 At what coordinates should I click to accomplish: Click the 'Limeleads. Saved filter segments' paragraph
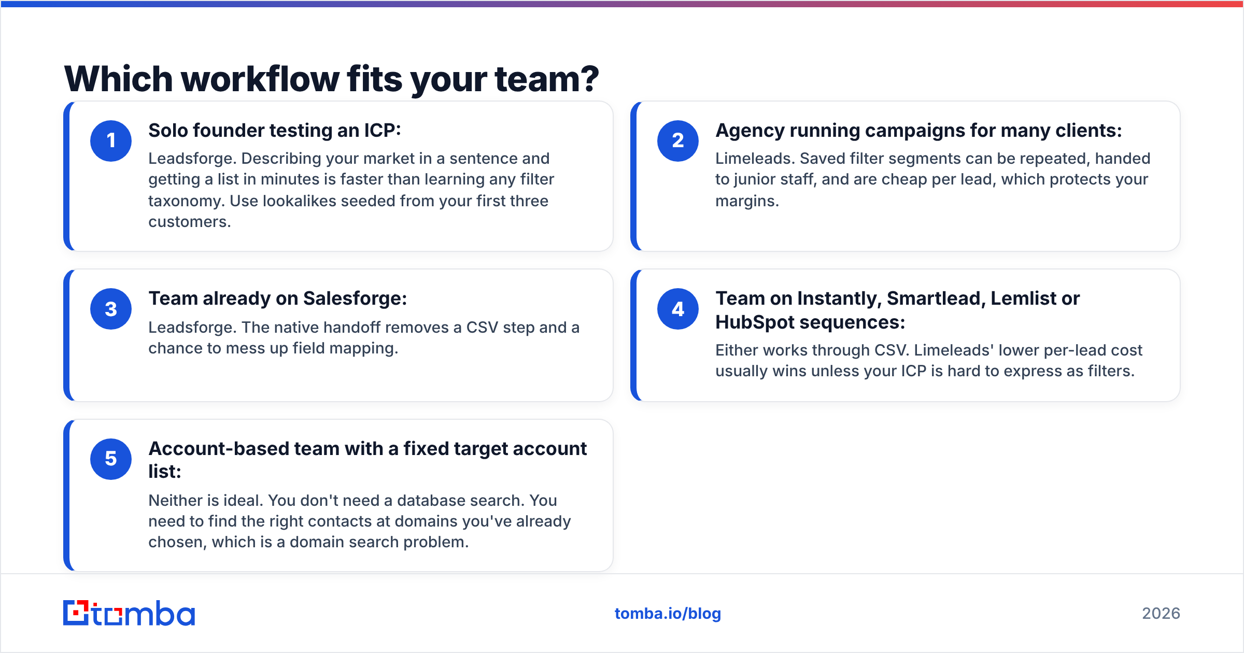[933, 179]
